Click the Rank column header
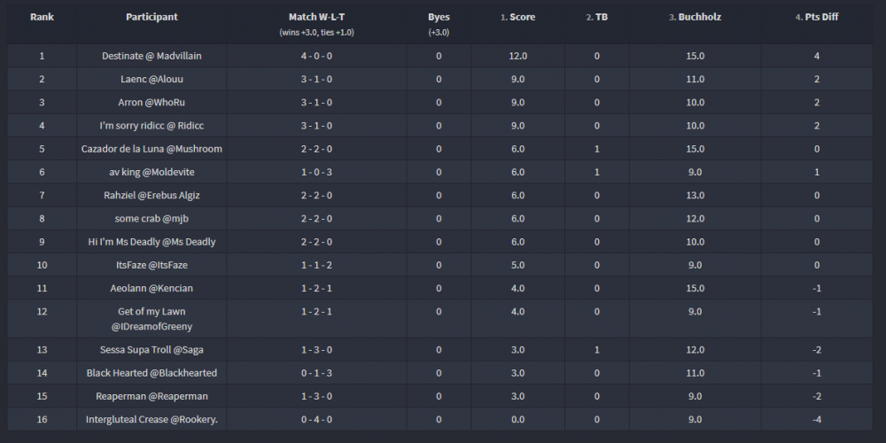The width and height of the screenshot is (886, 443). 41,17
